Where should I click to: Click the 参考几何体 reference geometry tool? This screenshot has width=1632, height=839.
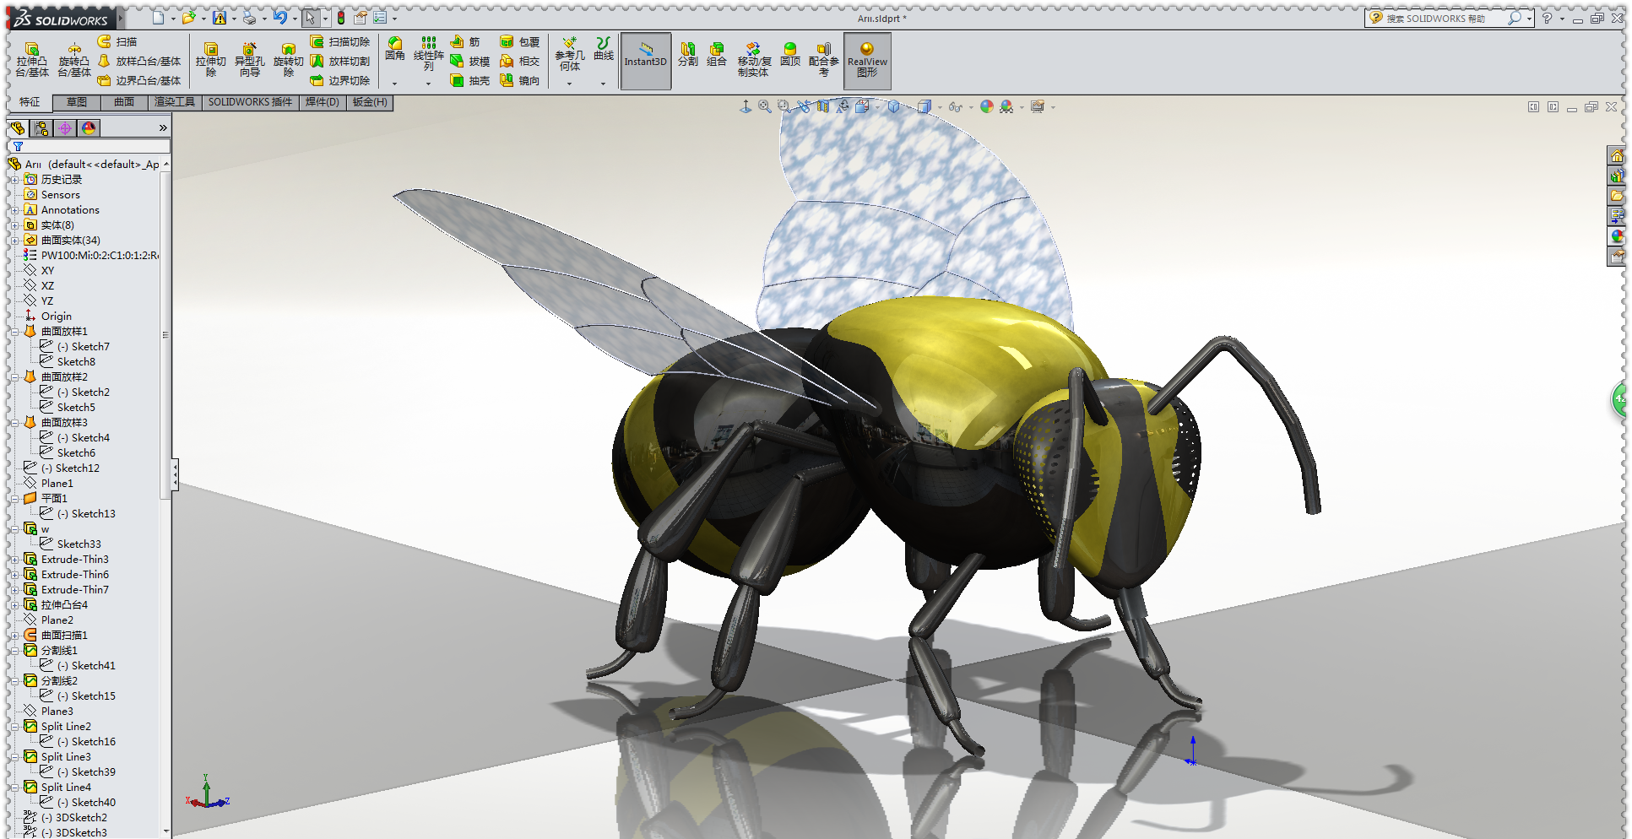pos(570,54)
